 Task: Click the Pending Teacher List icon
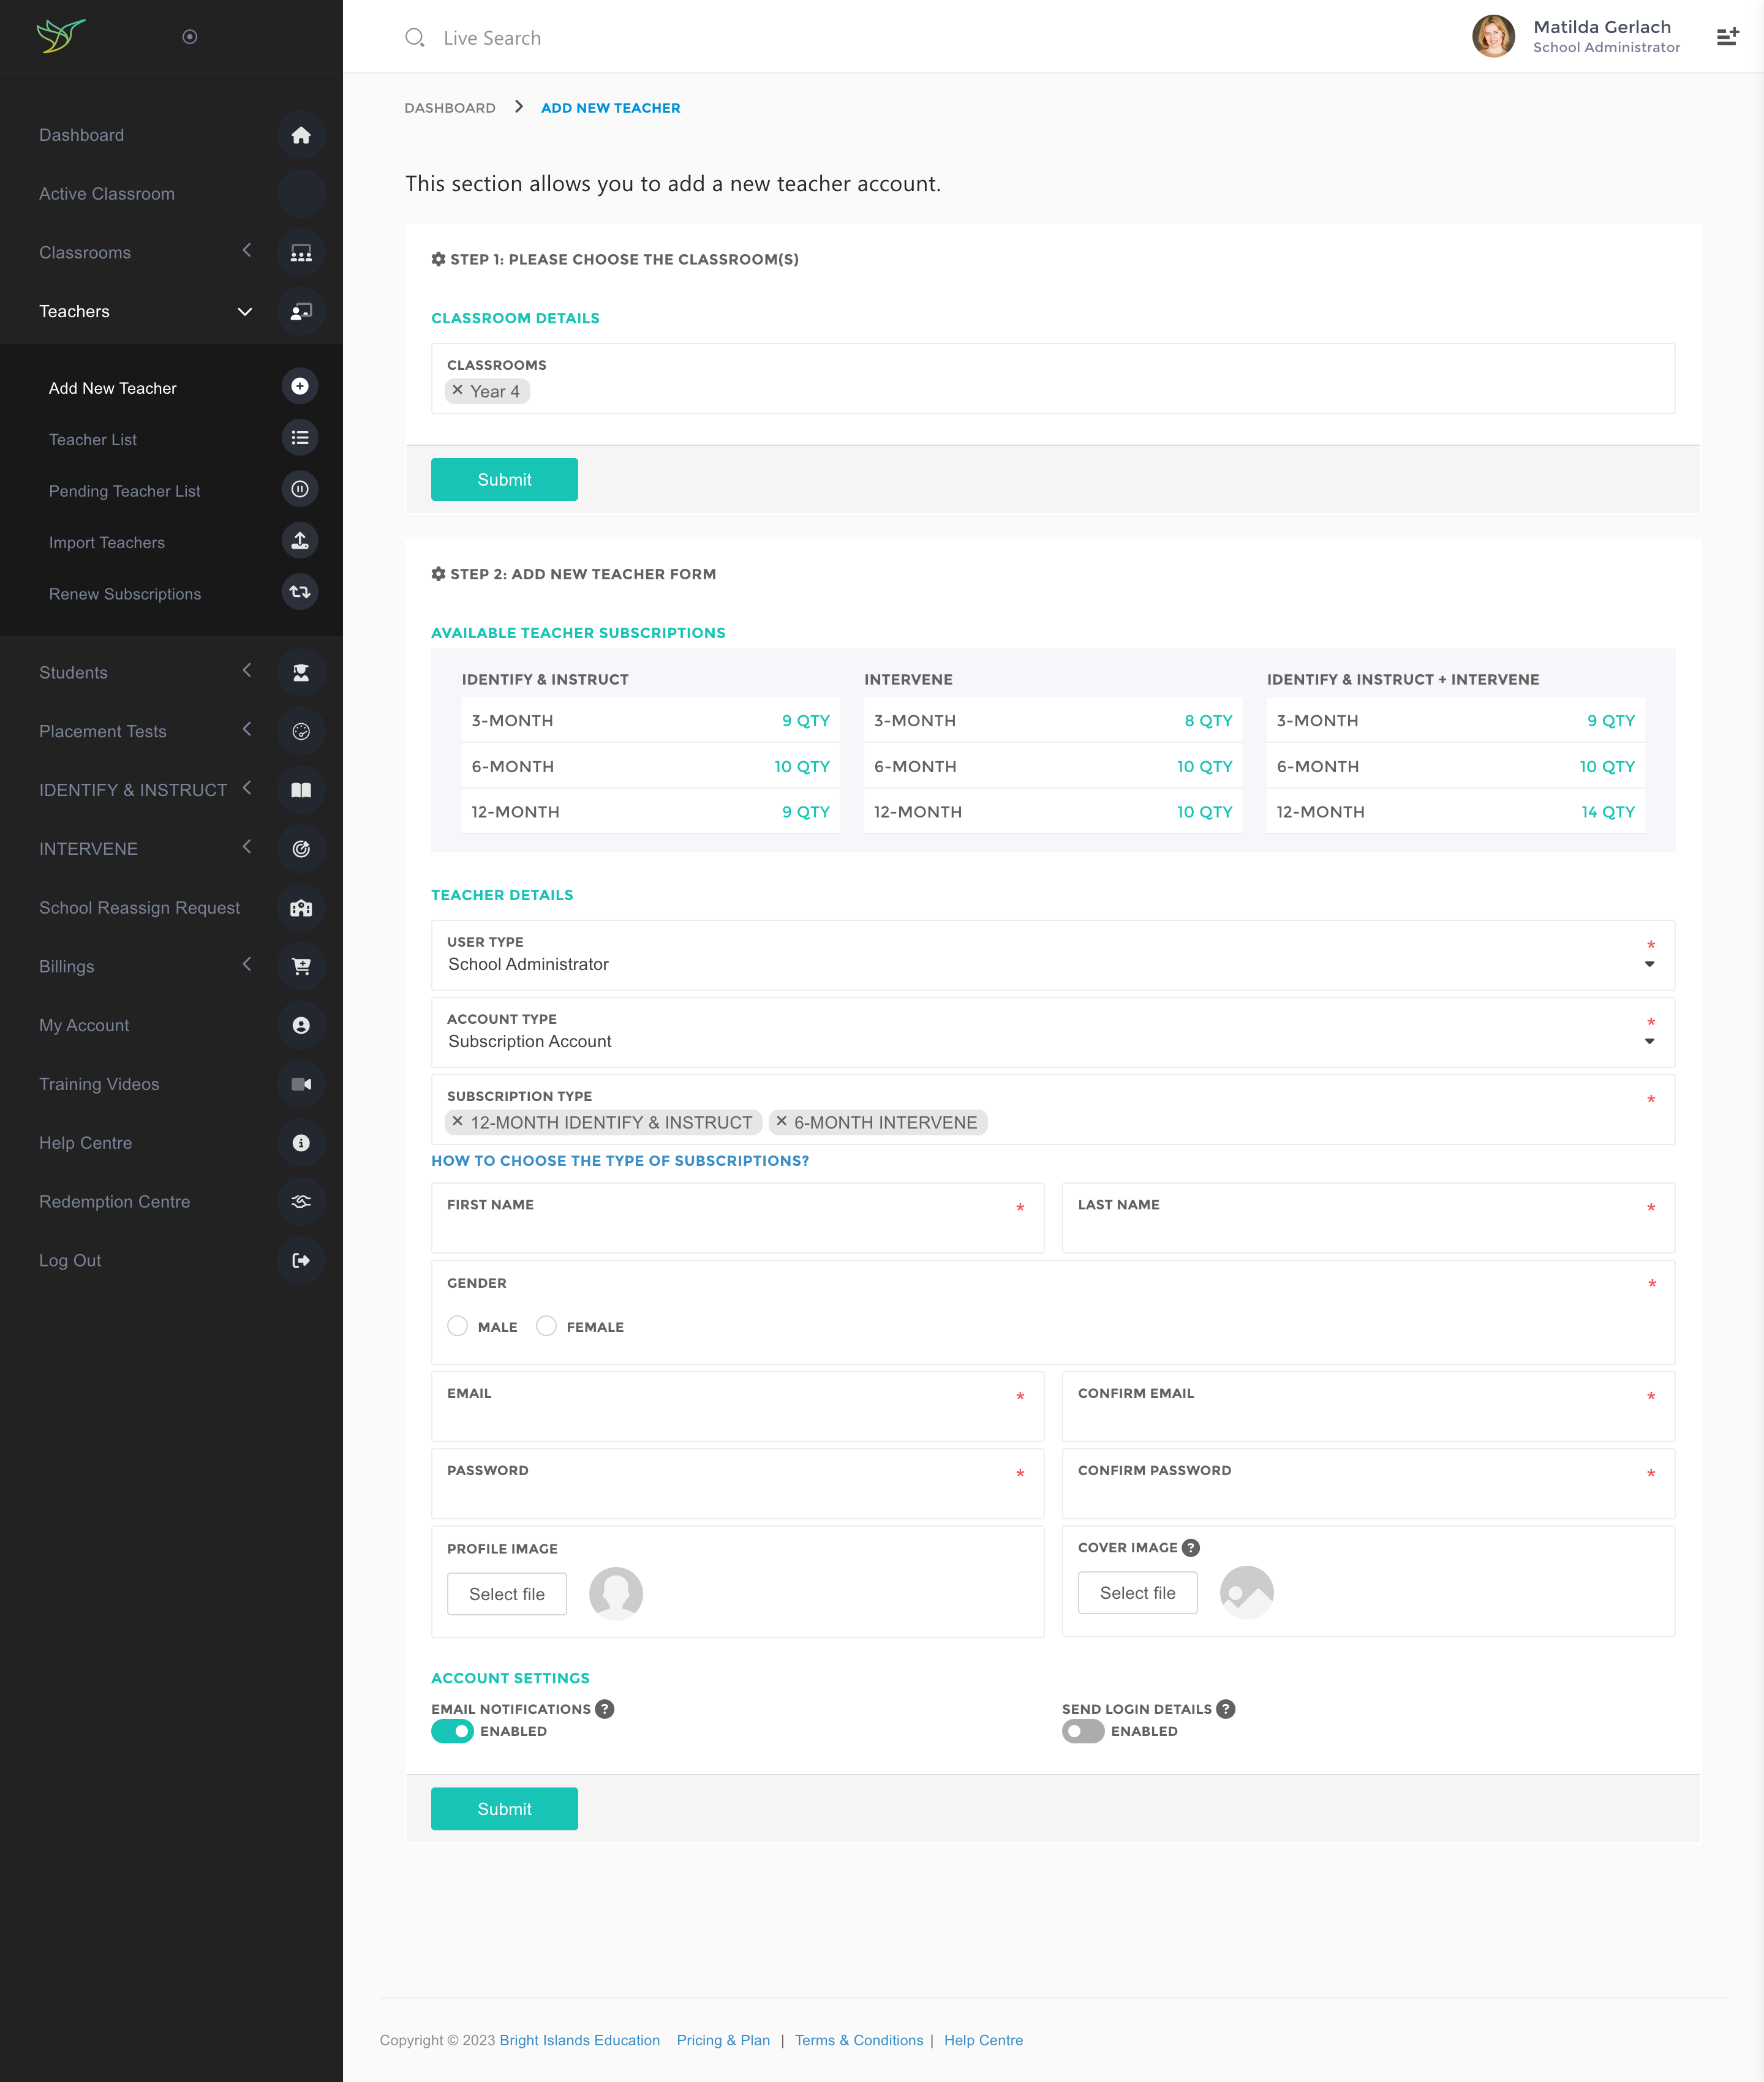coord(299,489)
